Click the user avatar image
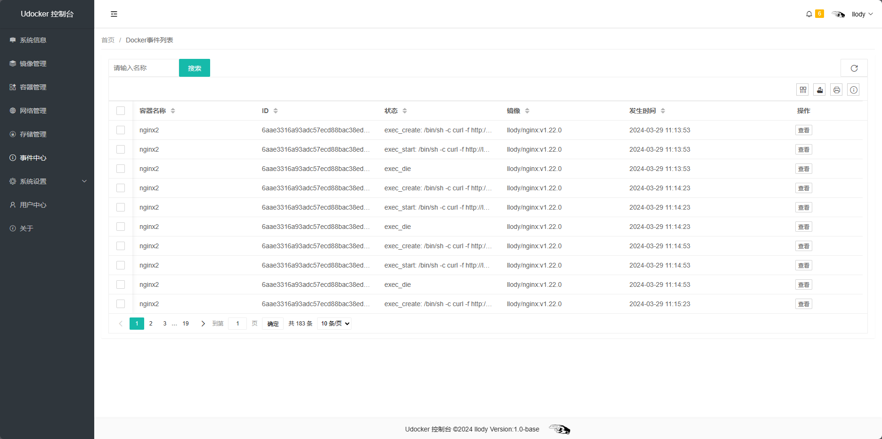Viewport: 882px width, 439px height. 838,14
